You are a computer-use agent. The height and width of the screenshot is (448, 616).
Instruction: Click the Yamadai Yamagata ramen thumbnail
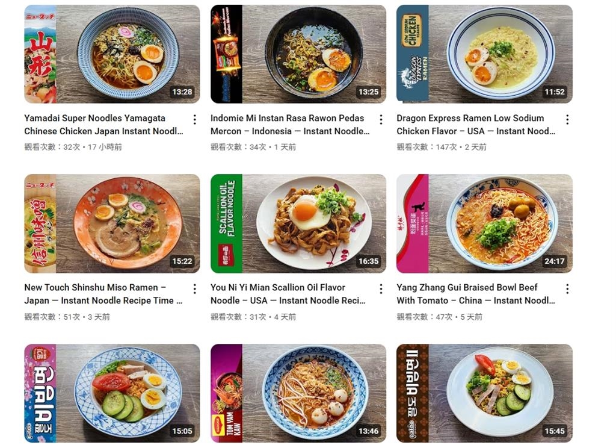click(112, 54)
